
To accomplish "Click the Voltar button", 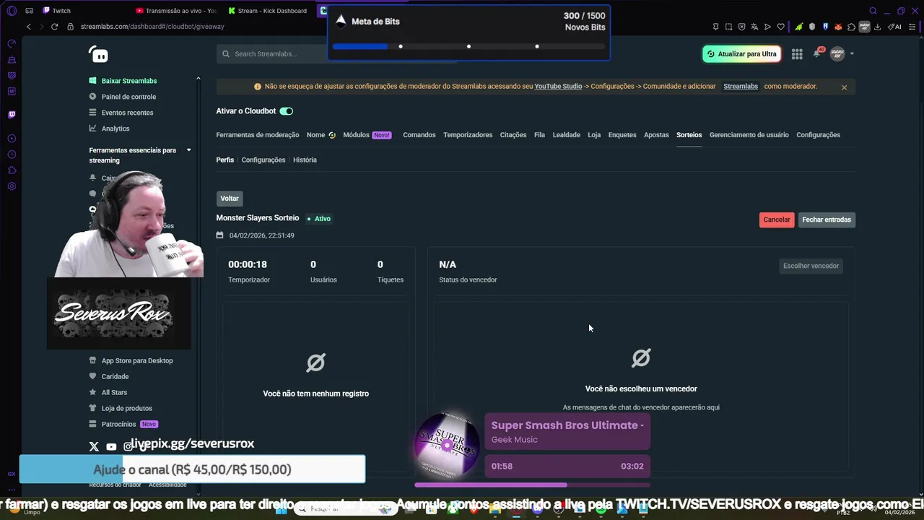I will [x=230, y=199].
